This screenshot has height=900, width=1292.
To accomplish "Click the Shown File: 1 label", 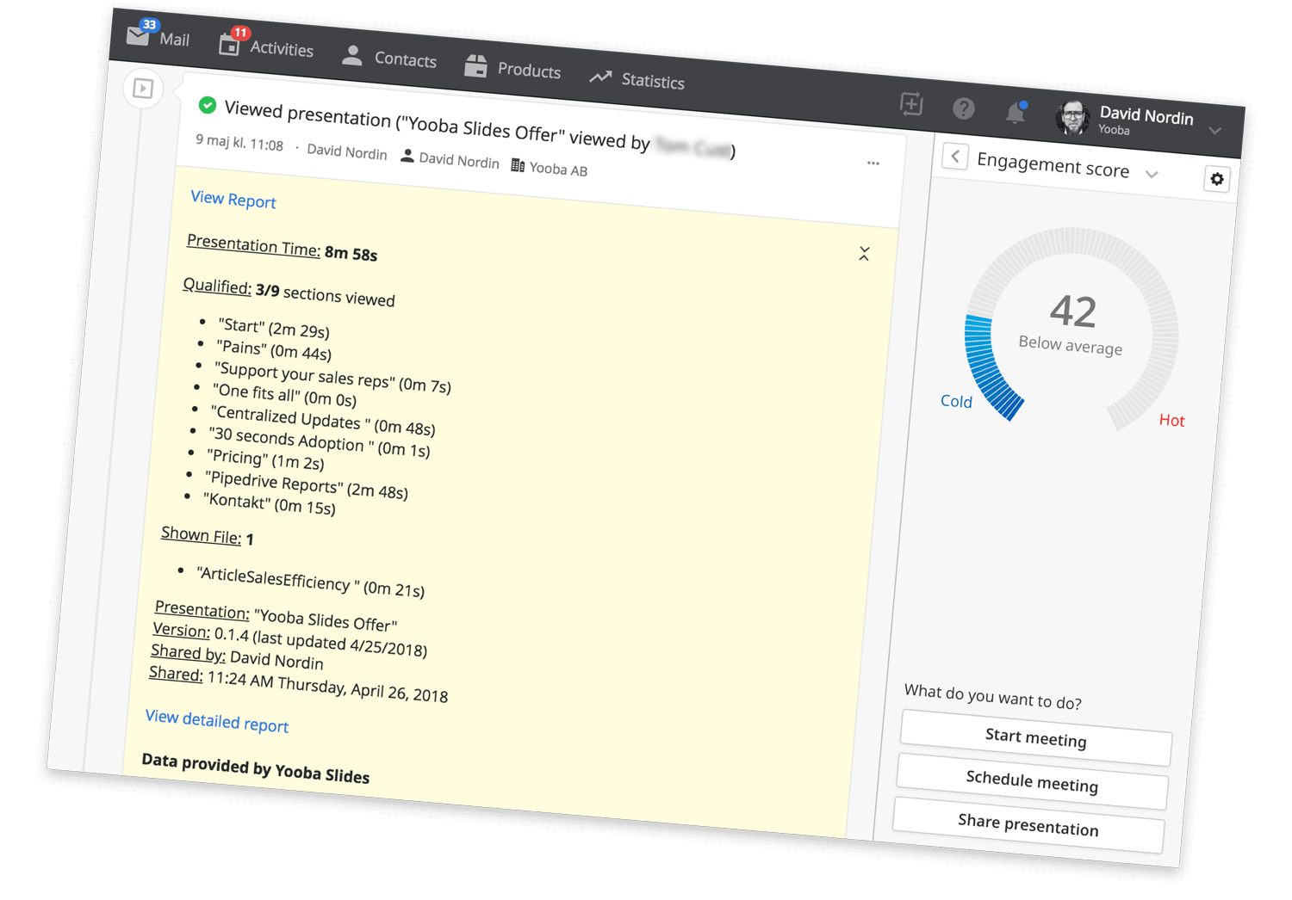I will click(x=207, y=535).
